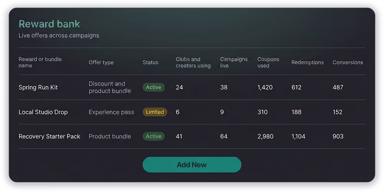Image resolution: width=384 pixels, height=192 pixels.
Task: Open the Local Studio Drop row
Action: tap(43, 112)
